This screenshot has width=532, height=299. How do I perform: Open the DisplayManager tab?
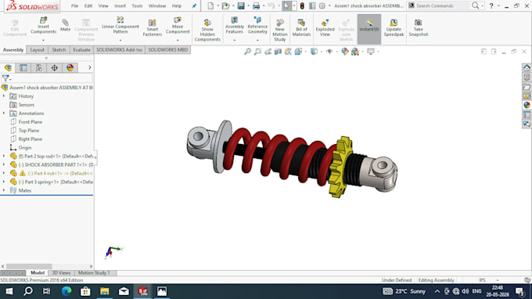click(70, 68)
